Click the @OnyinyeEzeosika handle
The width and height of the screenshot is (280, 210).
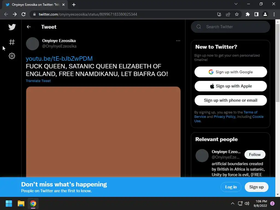pyautogui.click(x=59, y=46)
